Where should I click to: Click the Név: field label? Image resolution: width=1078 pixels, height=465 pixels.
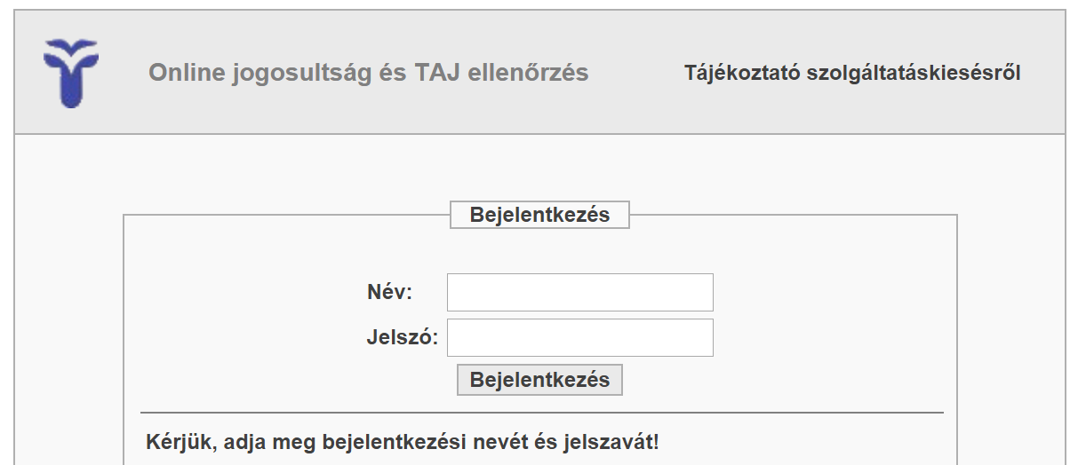(x=389, y=292)
